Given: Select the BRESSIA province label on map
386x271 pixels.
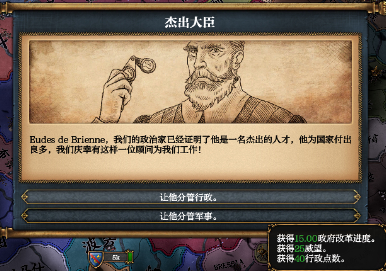Looking at the screenshot, I should point(229,264).
